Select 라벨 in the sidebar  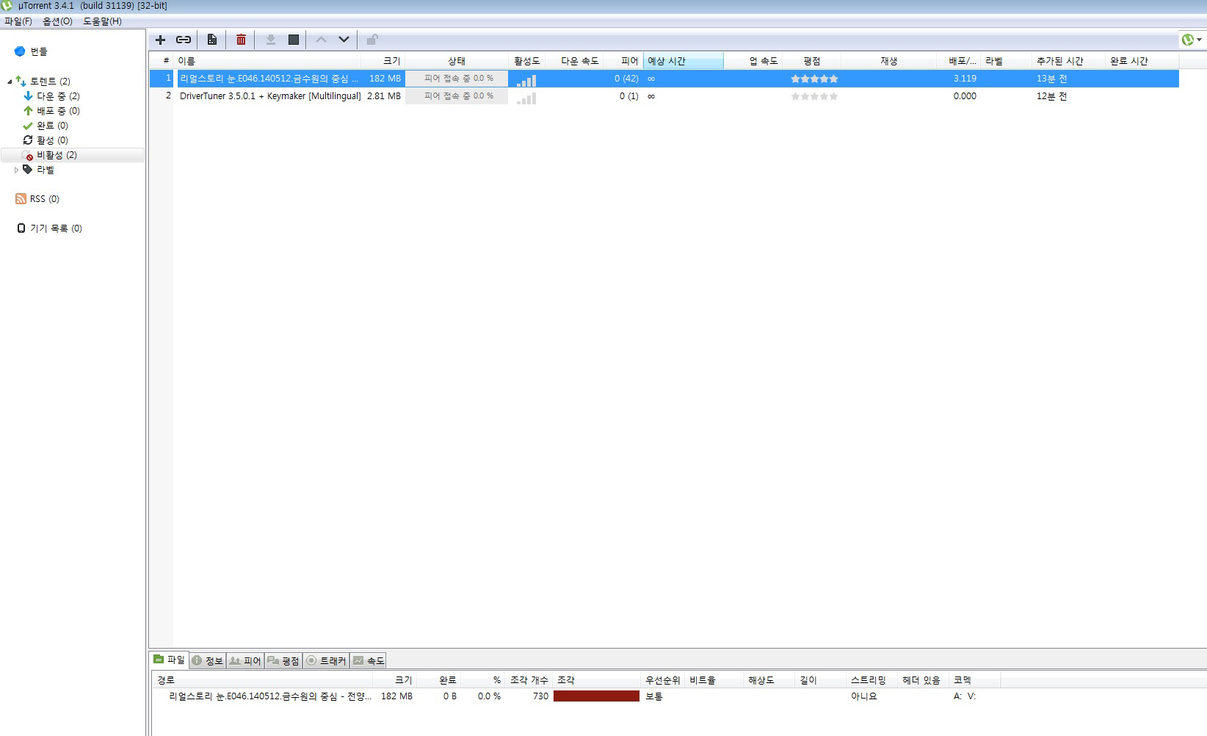click(45, 170)
